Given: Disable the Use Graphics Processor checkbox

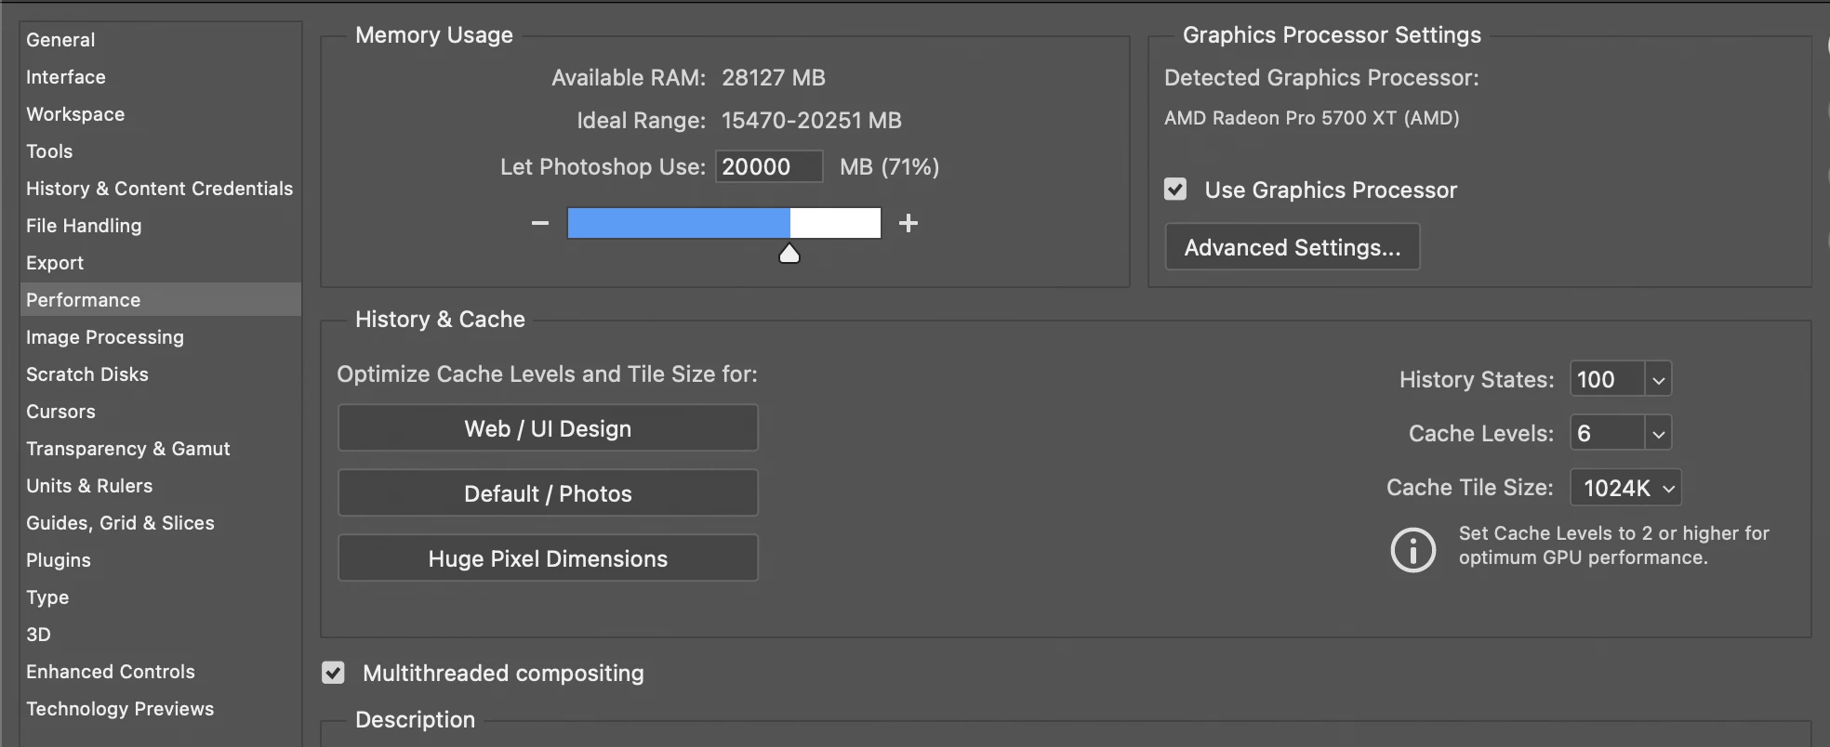Looking at the screenshot, I should tap(1175, 190).
